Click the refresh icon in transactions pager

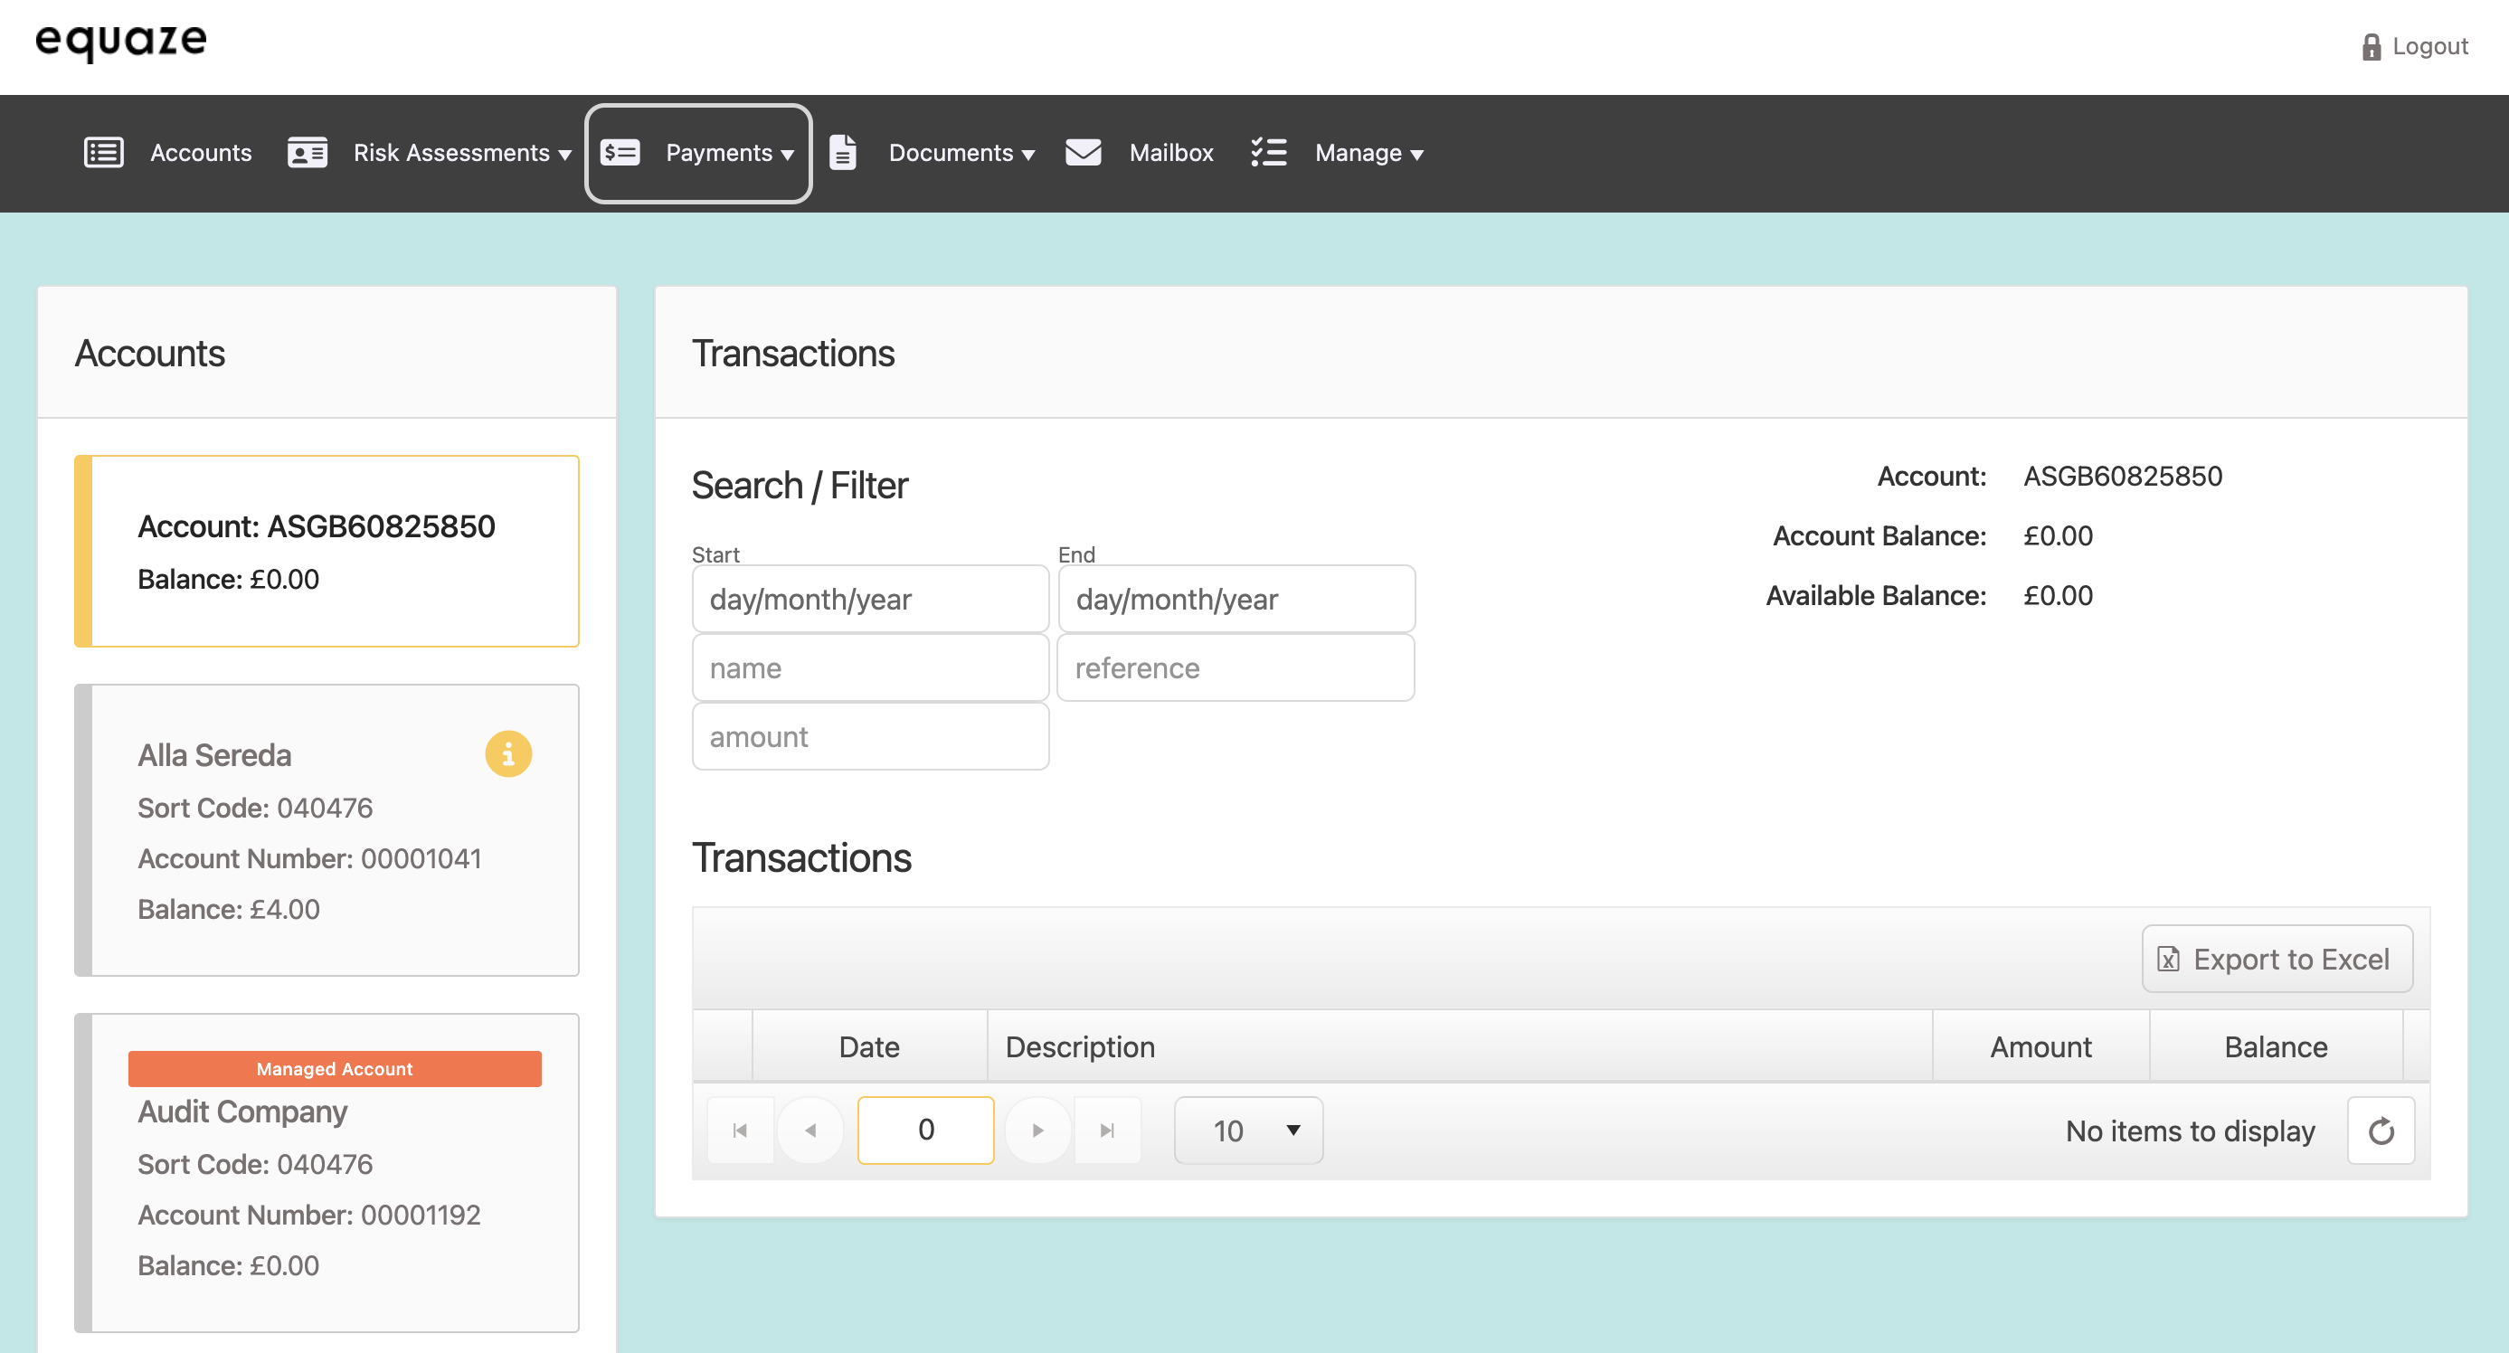(2381, 1131)
